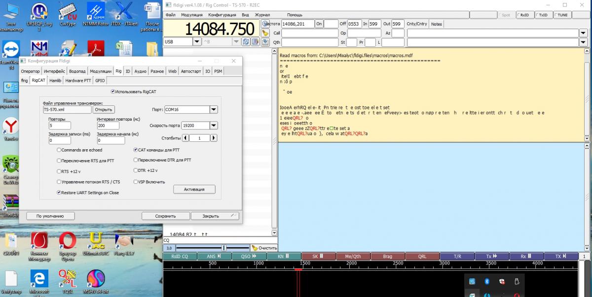Screen dimensions: 592x297
Task: Click the broom clear-log icon beside Call
Action: [x=265, y=33]
